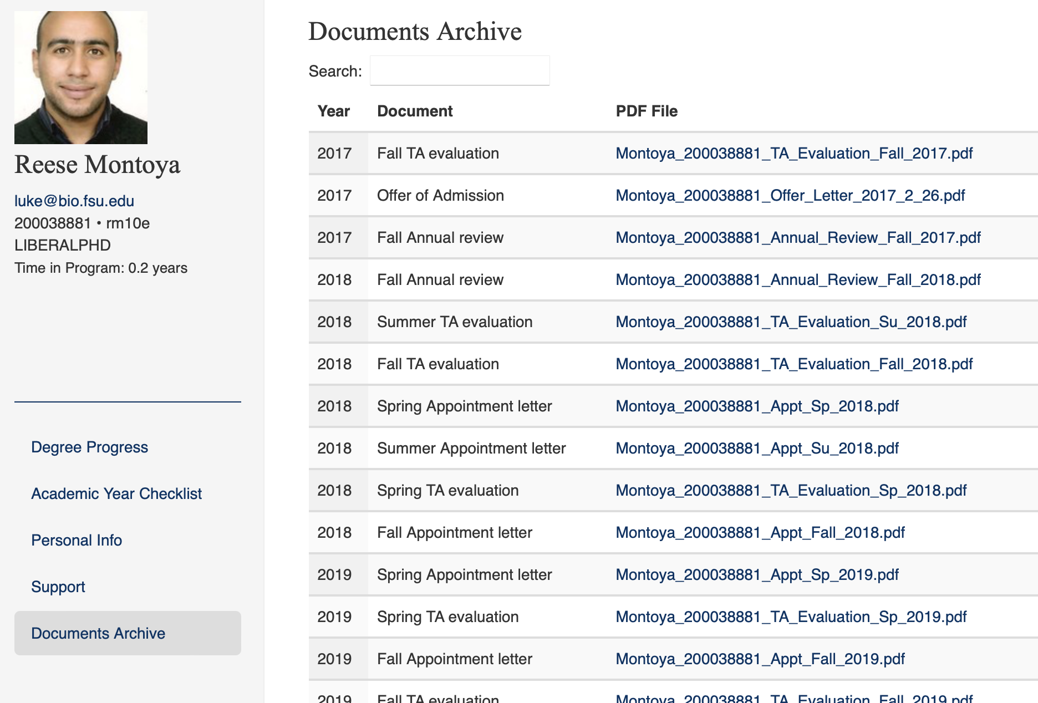Click 'Time in Program: 0.2 years' text
Viewport: 1038px width, 703px height.
[x=101, y=268]
